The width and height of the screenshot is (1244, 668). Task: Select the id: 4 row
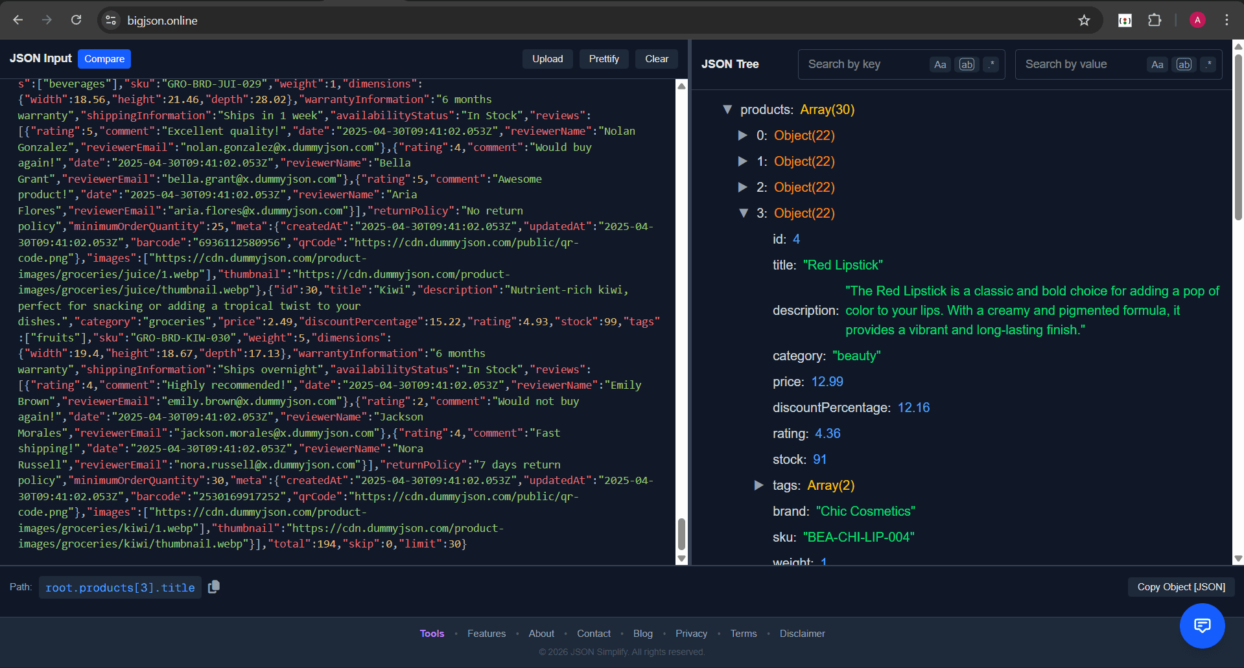point(786,239)
